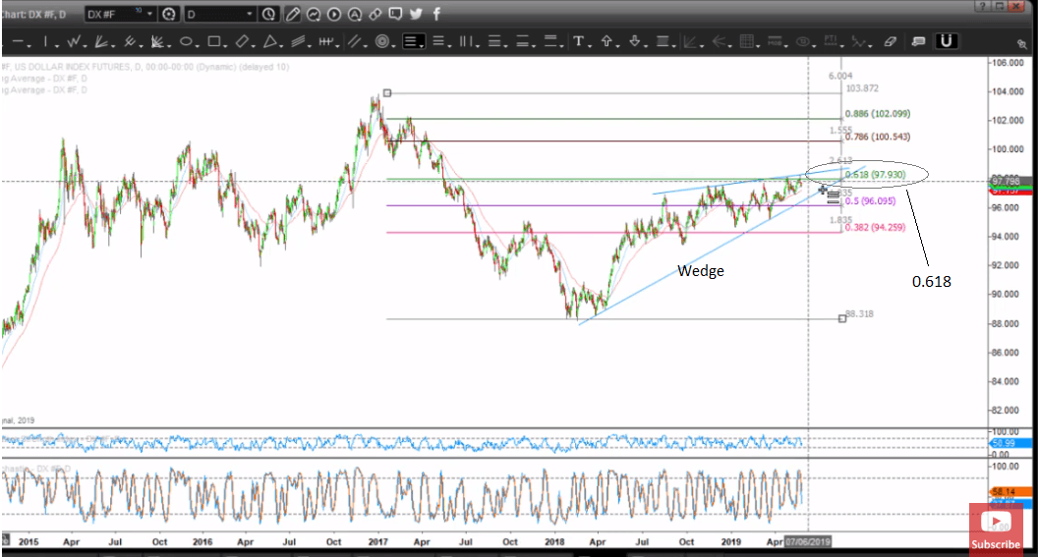Click the pencil drawing mode icon
The image size is (1038, 557).
293,14
